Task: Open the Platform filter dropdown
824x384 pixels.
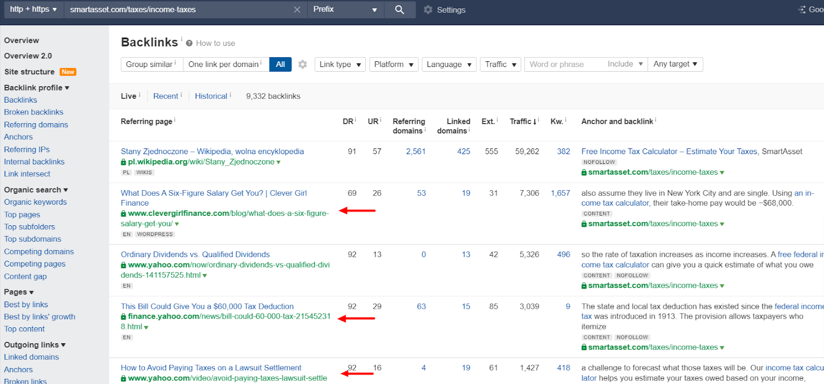Action: coord(394,64)
